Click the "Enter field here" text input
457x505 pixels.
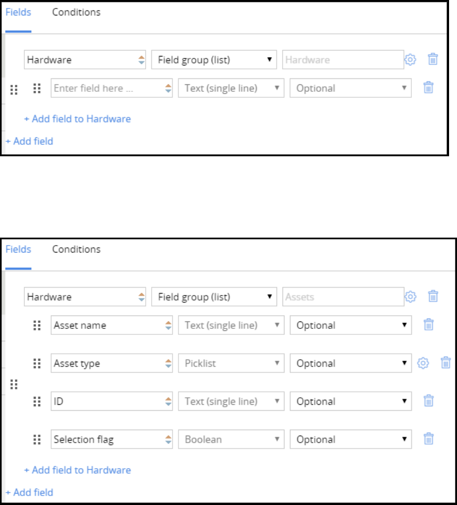[107, 88]
